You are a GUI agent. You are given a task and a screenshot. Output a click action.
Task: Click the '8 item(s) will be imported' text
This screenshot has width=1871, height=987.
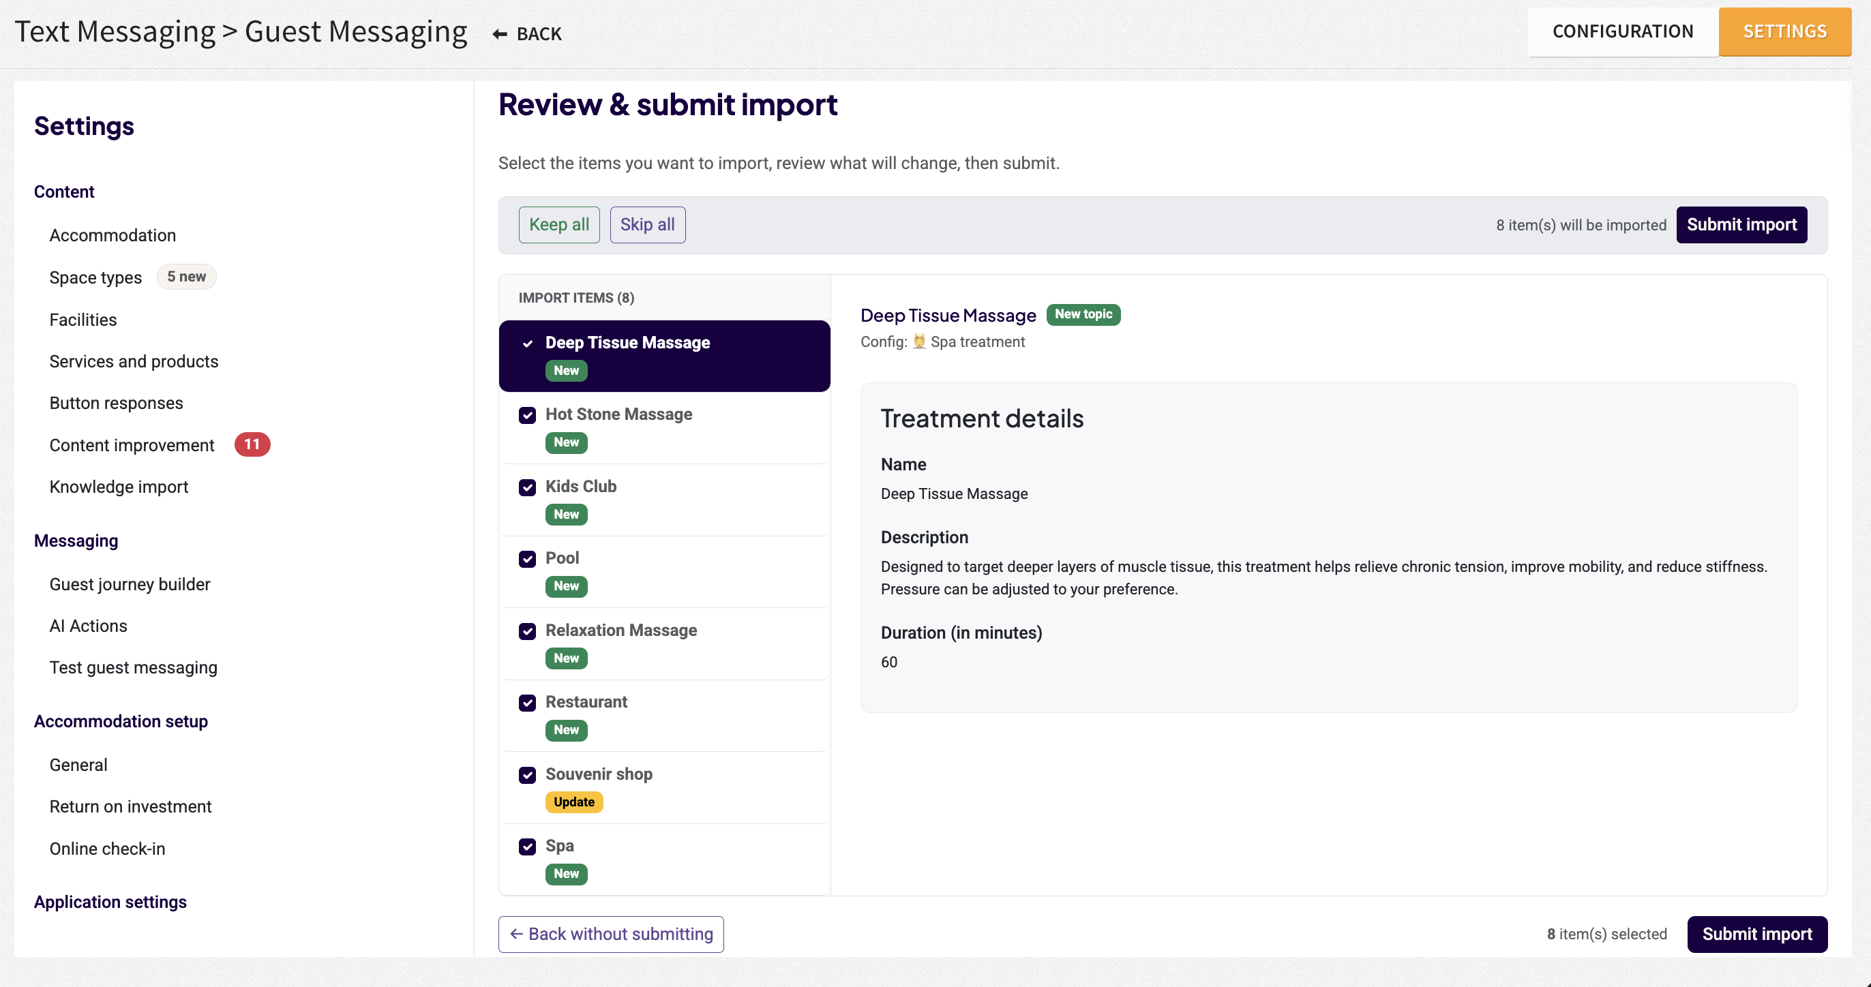1581,225
